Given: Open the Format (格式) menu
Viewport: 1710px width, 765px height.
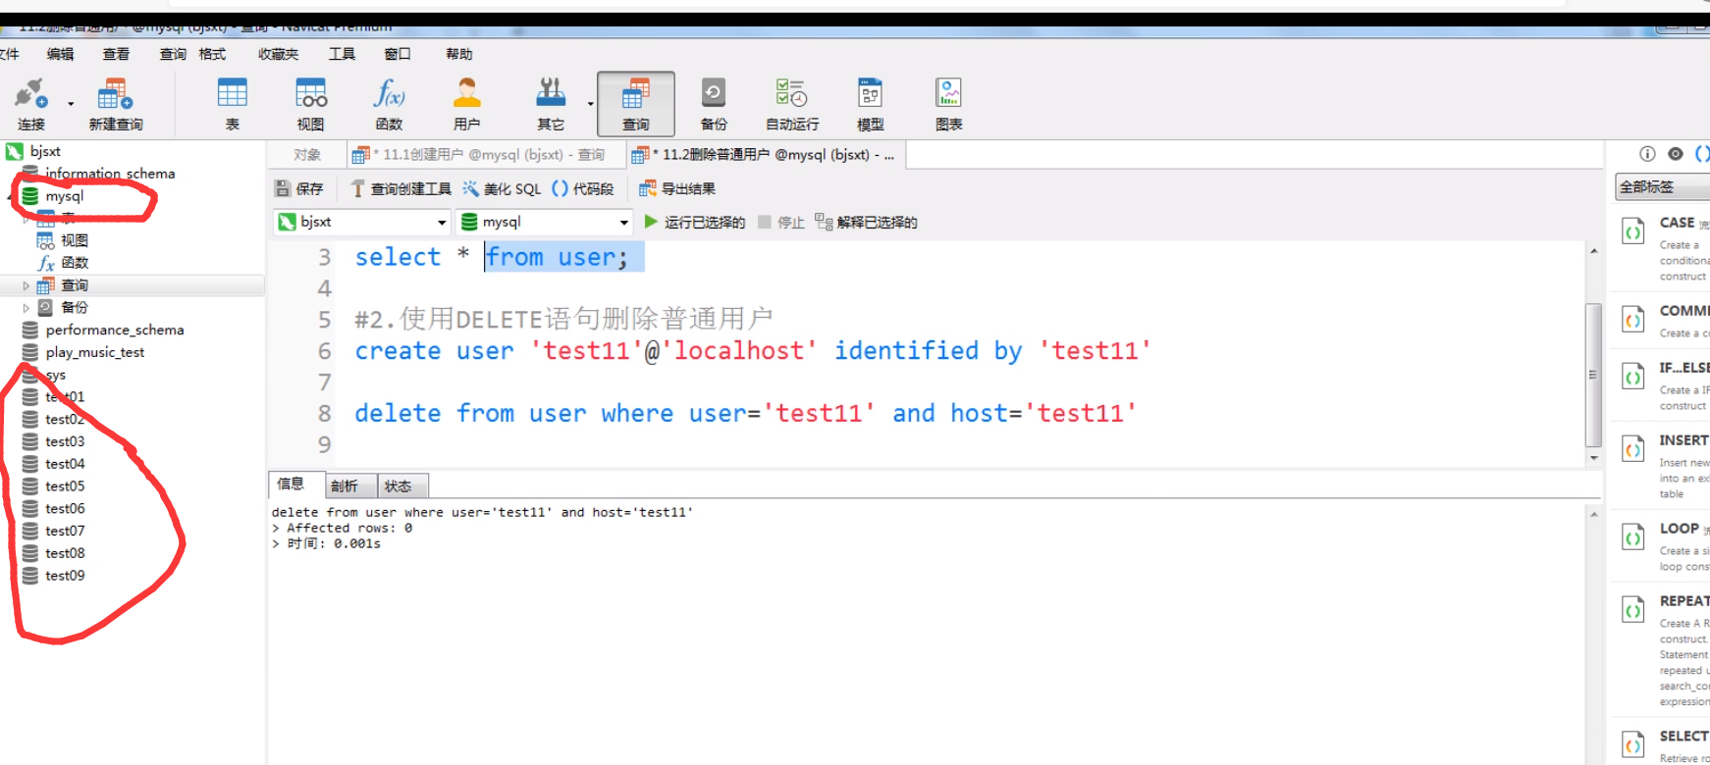Looking at the screenshot, I should 212,54.
